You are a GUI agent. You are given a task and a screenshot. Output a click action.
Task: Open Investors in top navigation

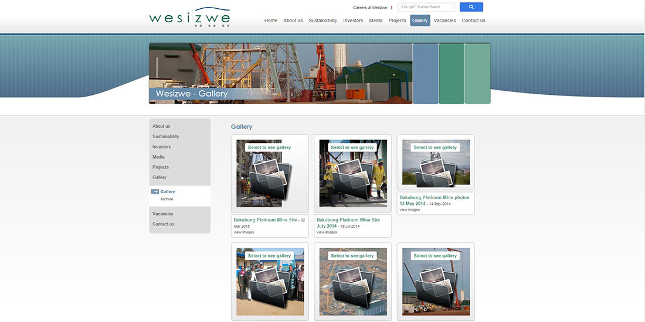pos(353,20)
